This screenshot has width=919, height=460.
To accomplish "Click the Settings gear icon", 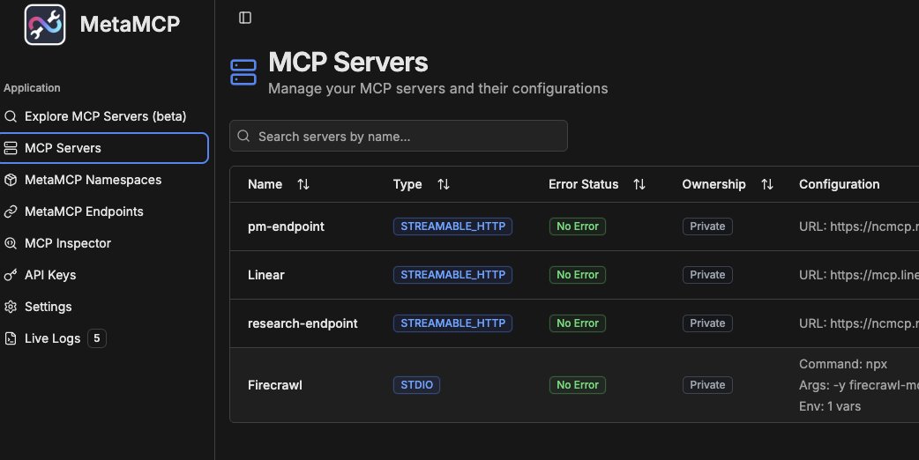I will click(11, 307).
